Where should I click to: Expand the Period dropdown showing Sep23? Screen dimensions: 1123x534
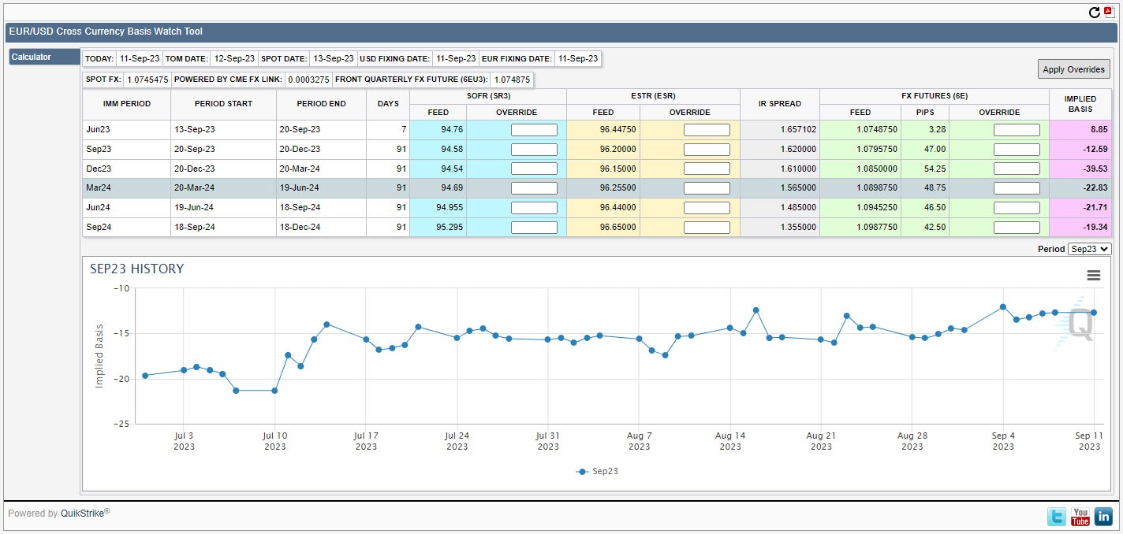click(1089, 249)
